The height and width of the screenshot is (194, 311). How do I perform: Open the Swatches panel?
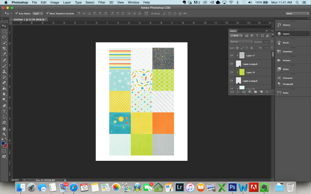[x=287, y=52]
